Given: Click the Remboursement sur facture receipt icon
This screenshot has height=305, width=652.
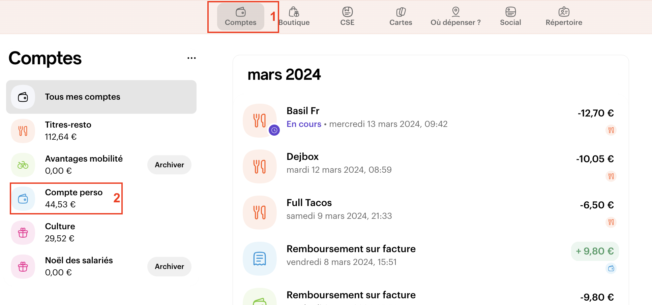Looking at the screenshot, I should [260, 259].
